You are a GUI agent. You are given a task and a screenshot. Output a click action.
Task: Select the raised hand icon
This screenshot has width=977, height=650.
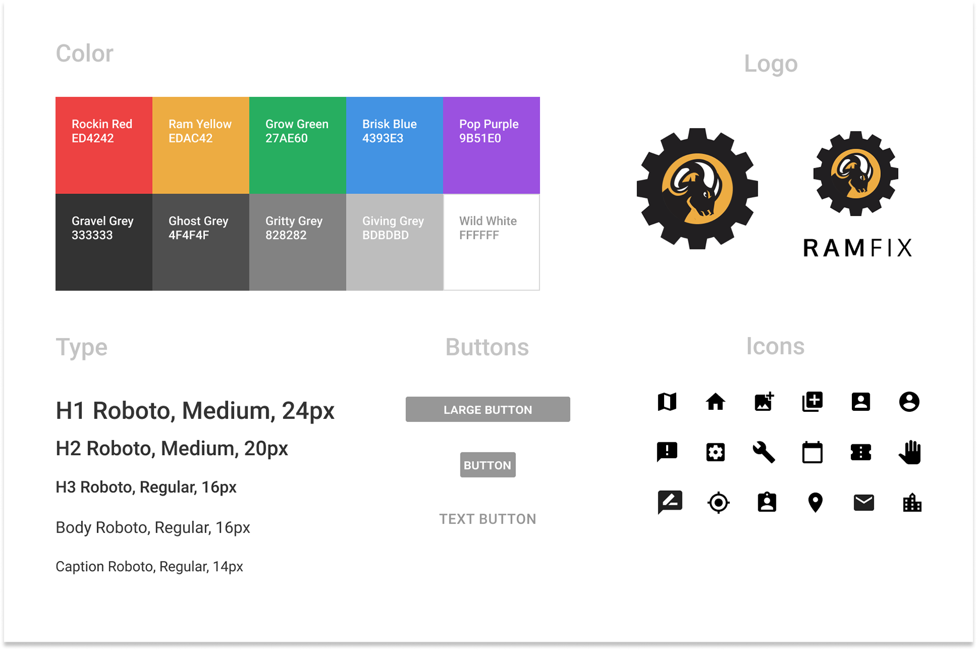(910, 452)
